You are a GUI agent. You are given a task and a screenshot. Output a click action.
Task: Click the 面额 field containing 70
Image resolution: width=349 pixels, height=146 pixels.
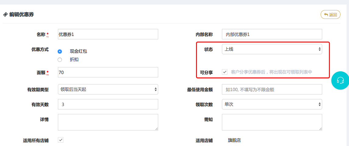point(108,72)
